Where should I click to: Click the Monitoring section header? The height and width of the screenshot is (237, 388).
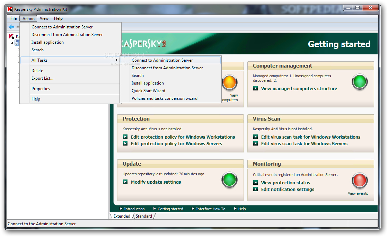[310, 164]
